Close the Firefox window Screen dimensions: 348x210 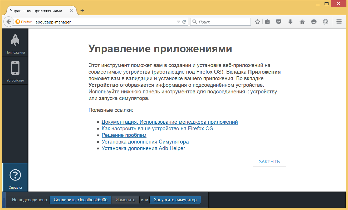pos(339,3)
